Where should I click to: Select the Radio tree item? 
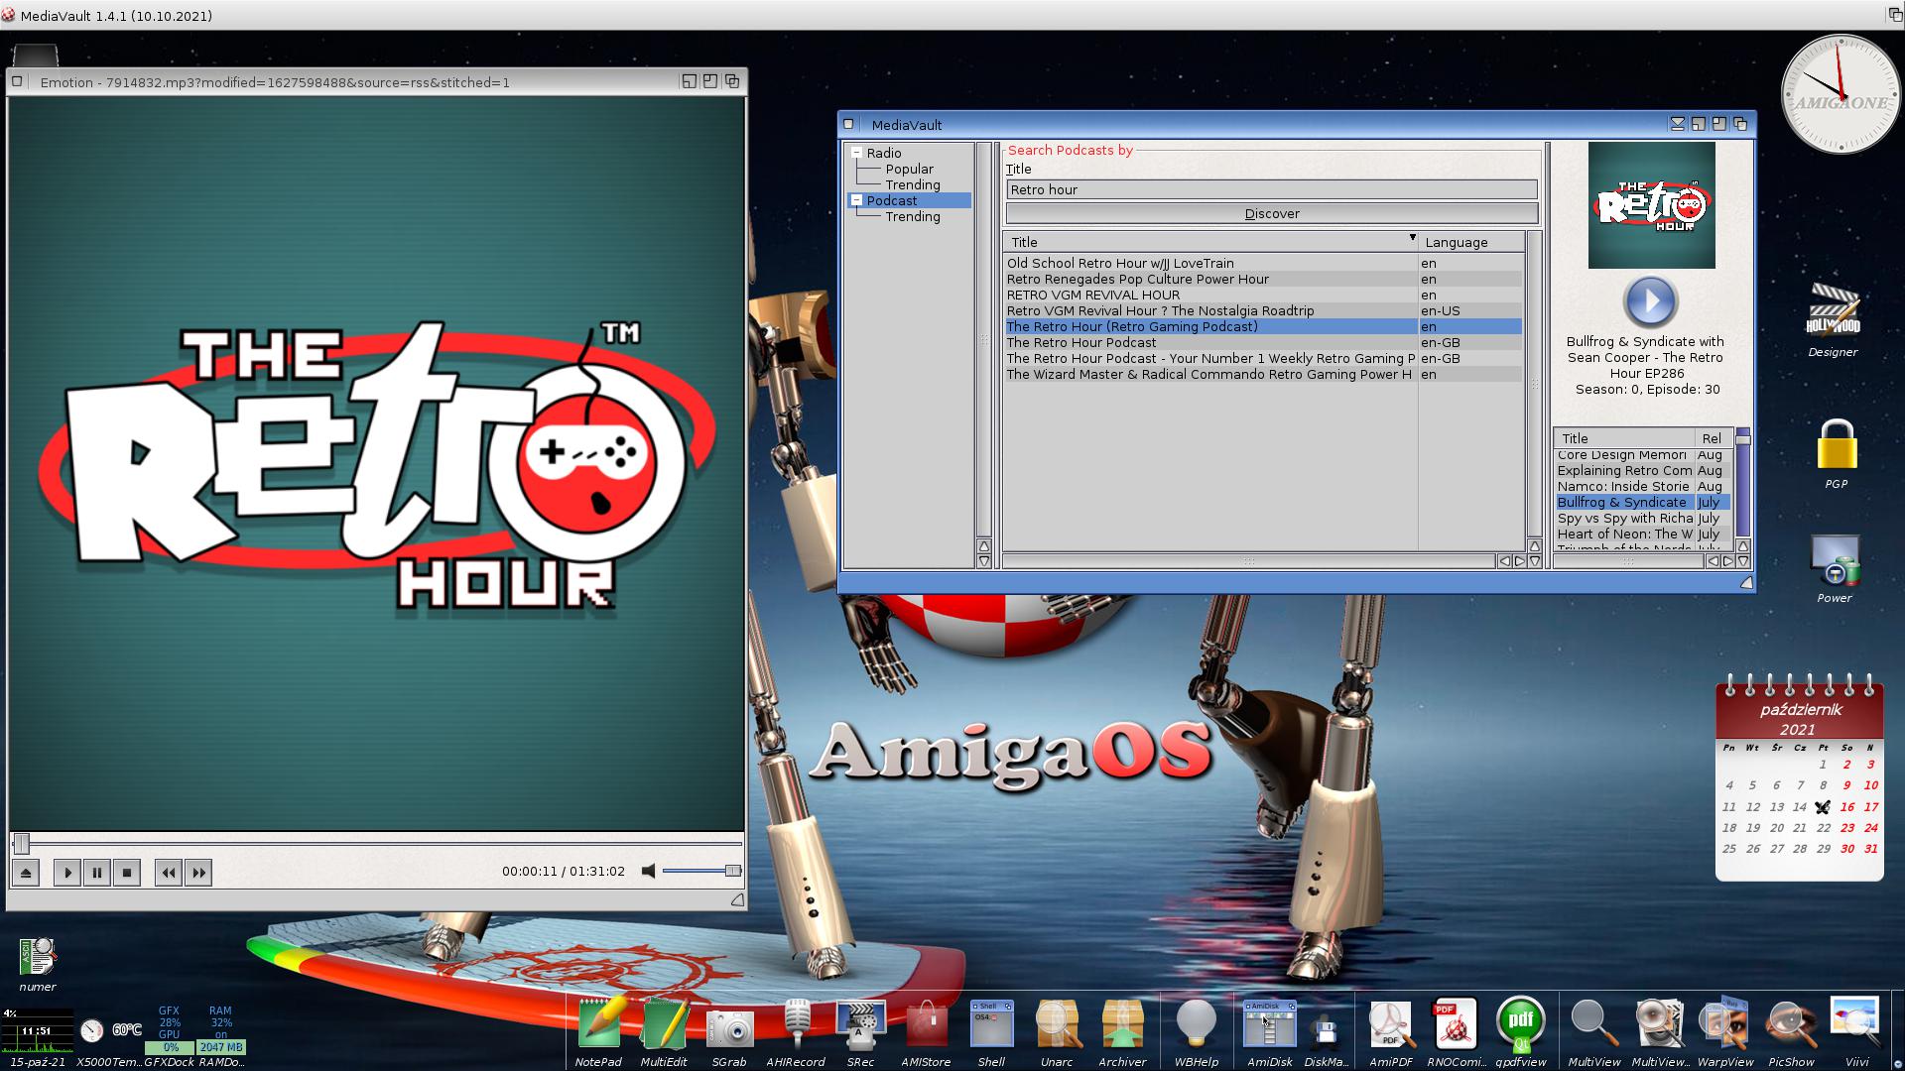[x=884, y=154]
